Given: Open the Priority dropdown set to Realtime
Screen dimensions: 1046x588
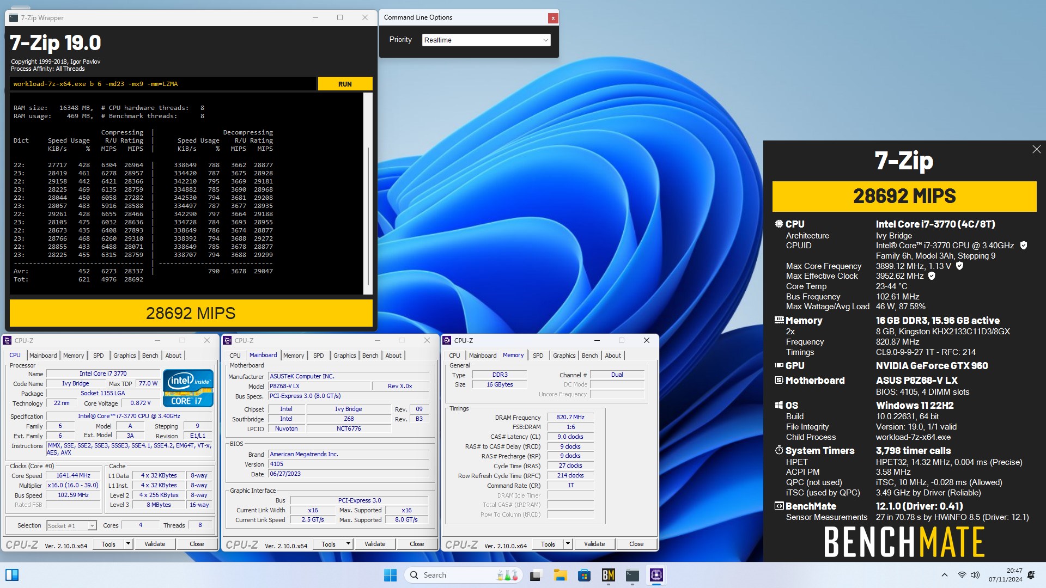Looking at the screenshot, I should click(486, 40).
